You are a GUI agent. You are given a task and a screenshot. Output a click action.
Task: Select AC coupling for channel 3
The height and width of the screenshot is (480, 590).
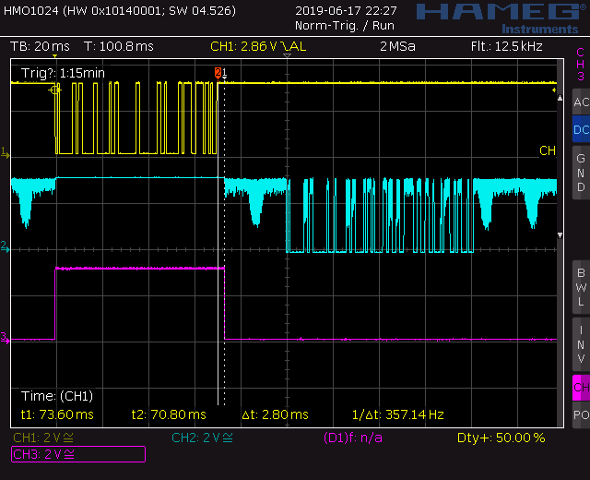pos(580,102)
